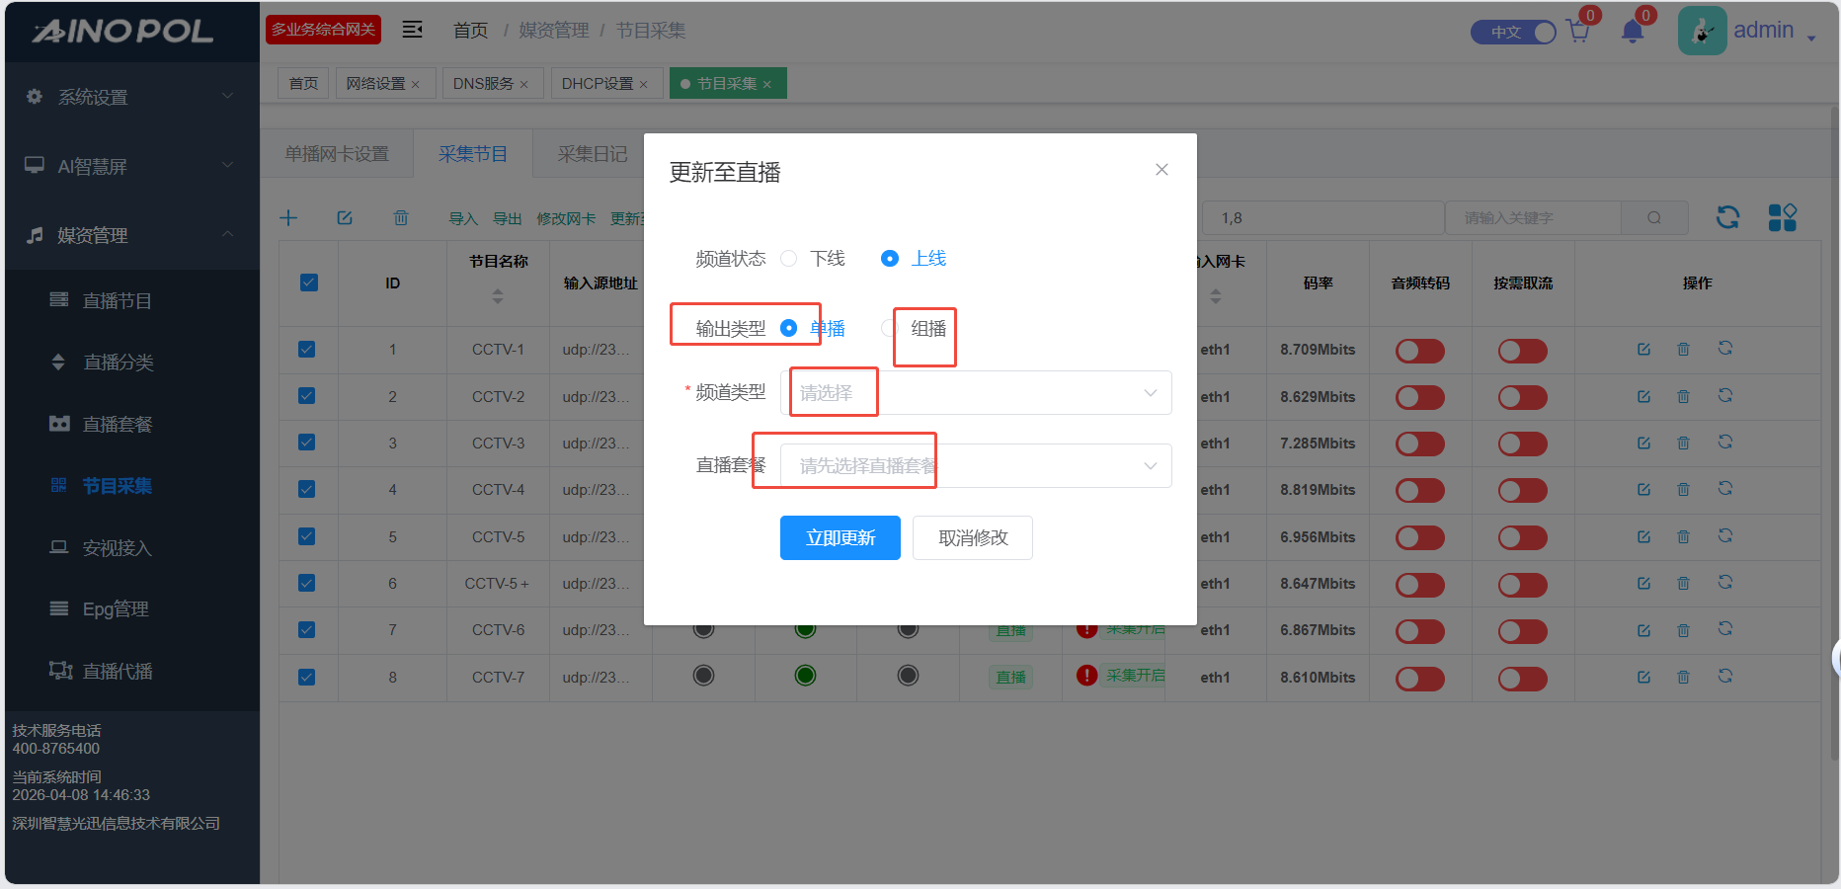Click the edit icon for CCTV-1 row
Image resolution: width=1841 pixels, height=889 pixels.
pyautogui.click(x=1643, y=350)
